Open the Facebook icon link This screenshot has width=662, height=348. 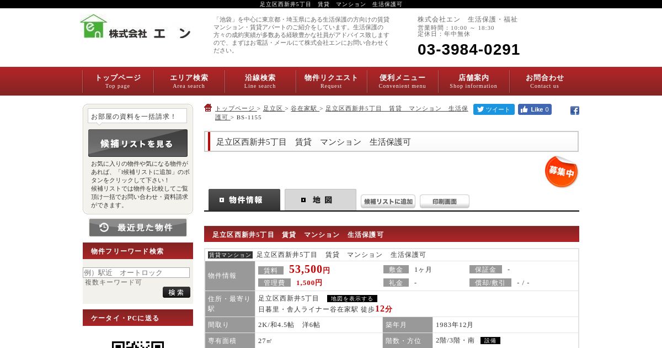click(575, 110)
